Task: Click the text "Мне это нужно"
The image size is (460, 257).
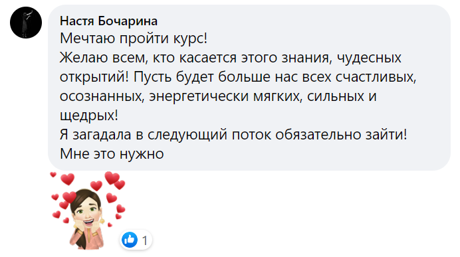Action: tap(112, 154)
